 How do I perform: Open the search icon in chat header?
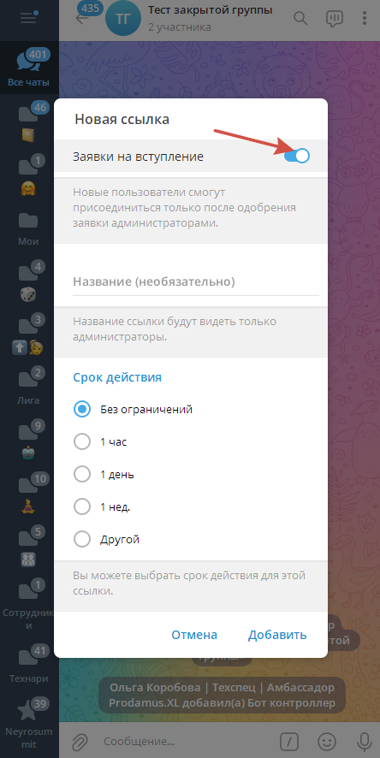[x=300, y=19]
